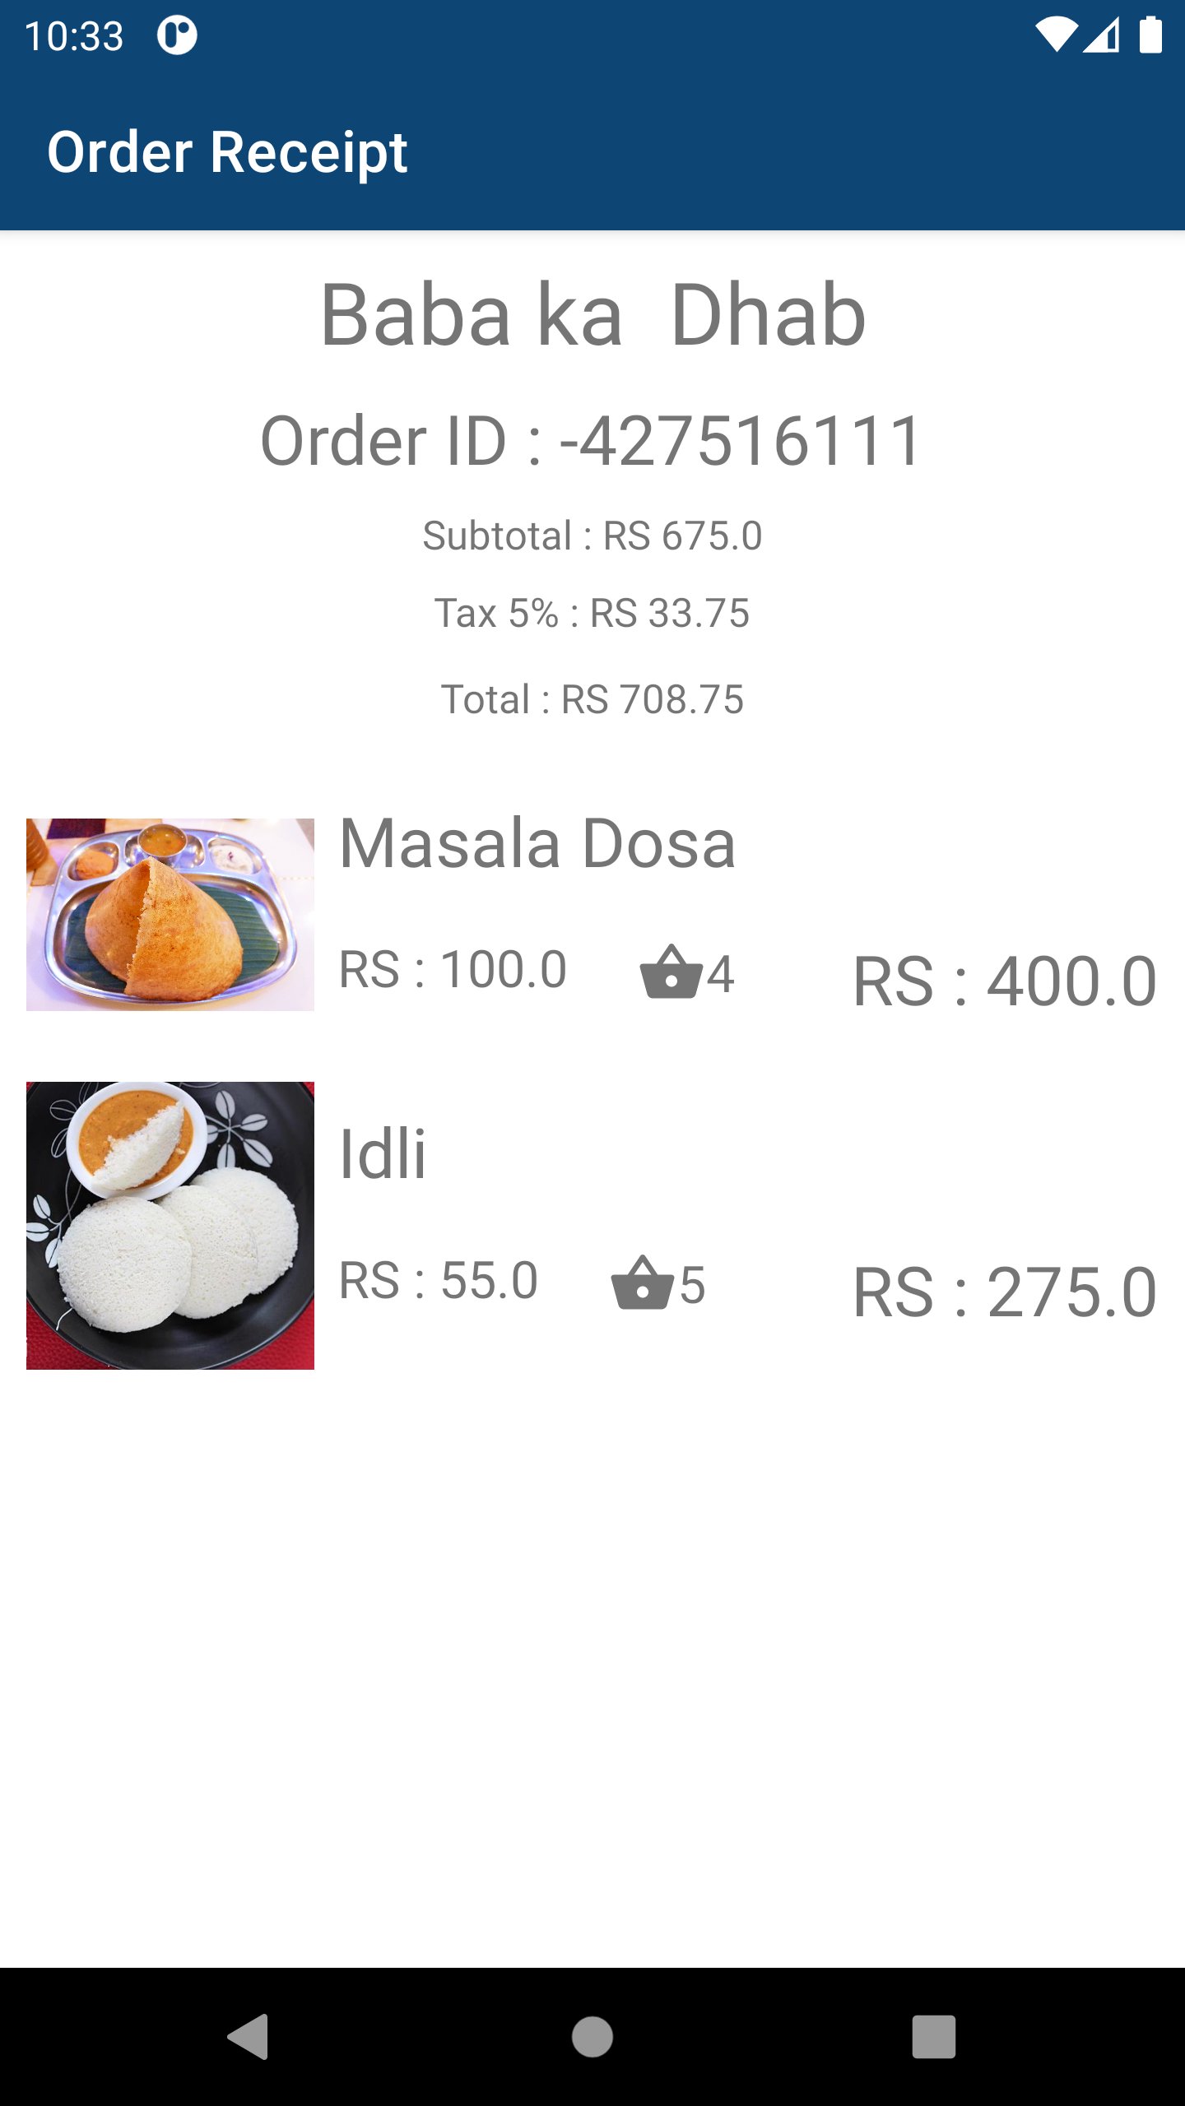
Task: Tap the Baba ka Dhab restaurant name
Action: point(592,314)
